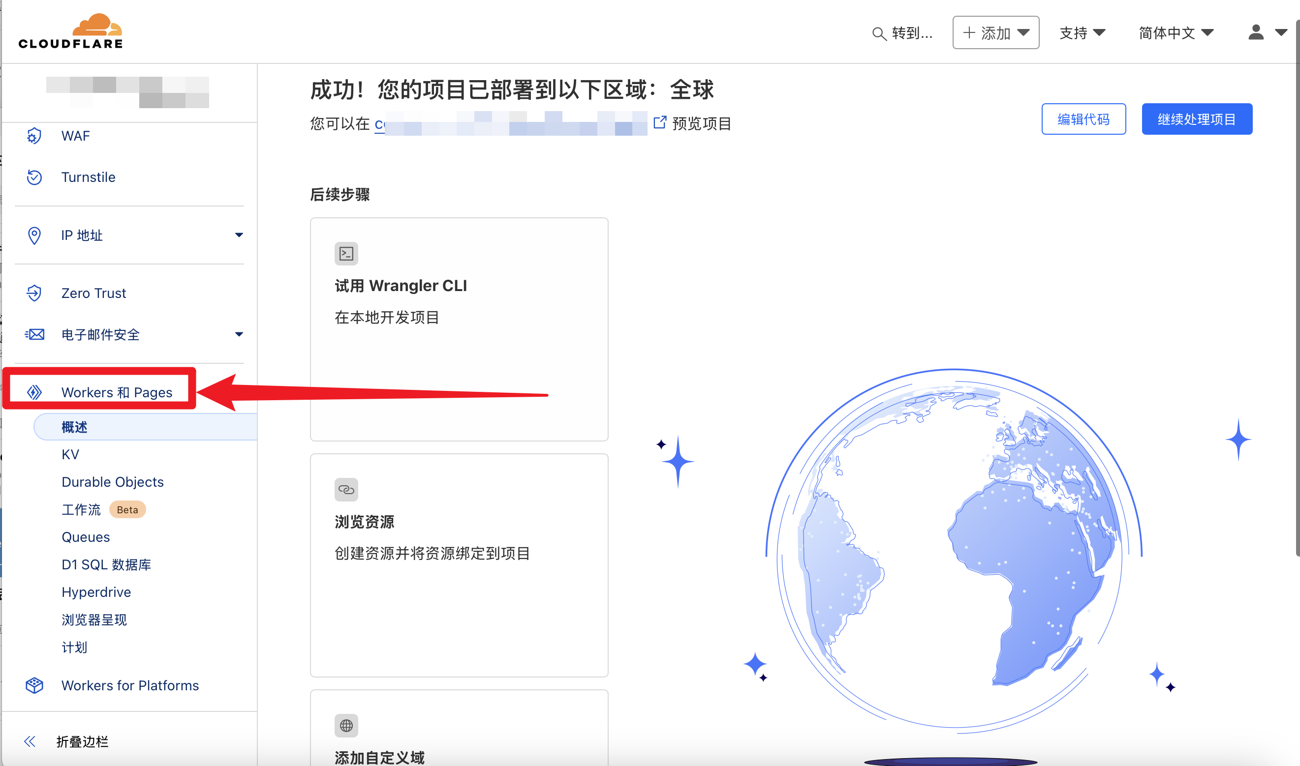
Task: Click the 预览项目 link text
Action: click(x=701, y=123)
